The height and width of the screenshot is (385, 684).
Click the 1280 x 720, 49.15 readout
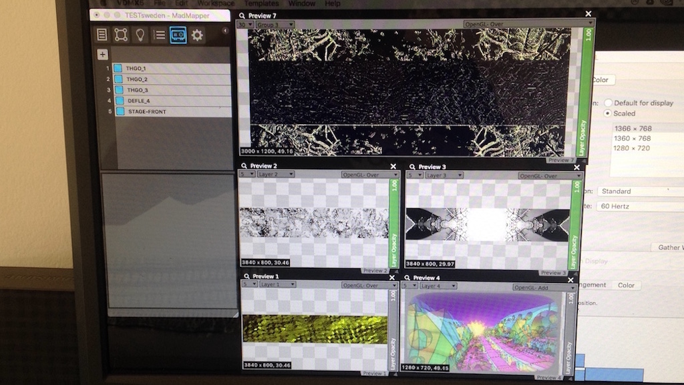(425, 368)
